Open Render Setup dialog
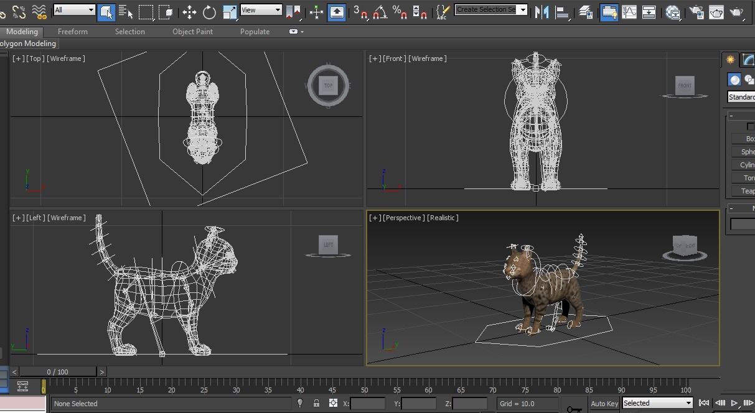Image resolution: width=755 pixels, height=413 pixels. 696,11
